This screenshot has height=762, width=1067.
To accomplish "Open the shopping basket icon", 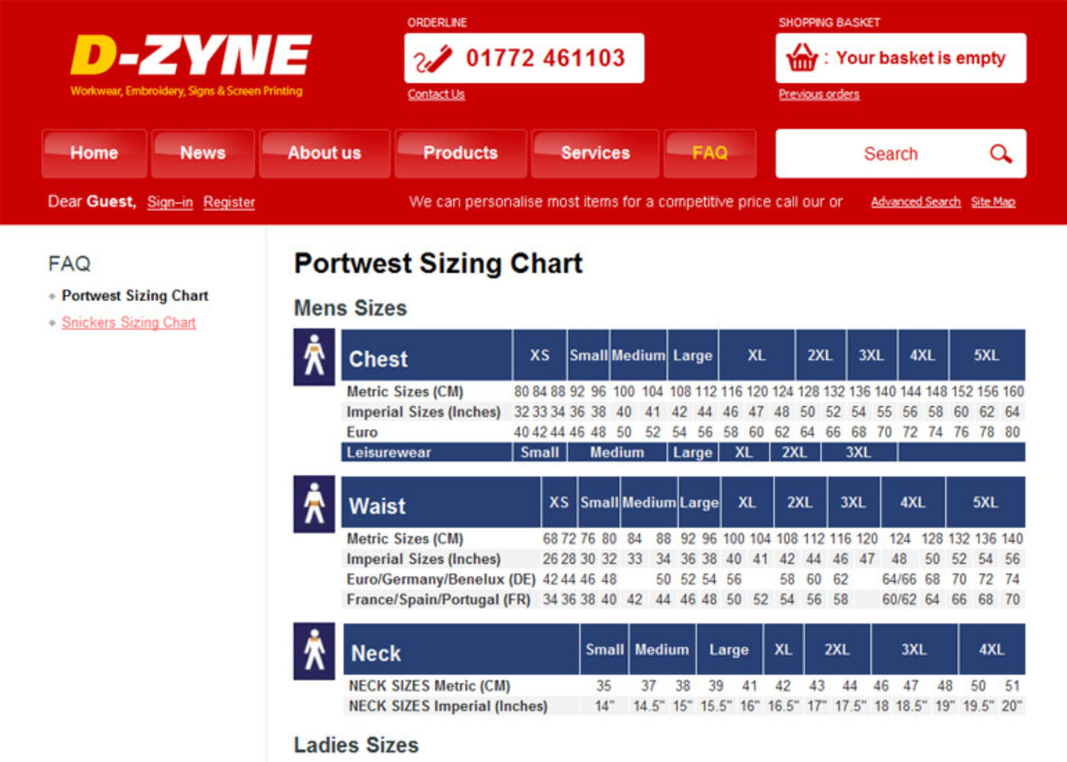I will click(x=802, y=58).
